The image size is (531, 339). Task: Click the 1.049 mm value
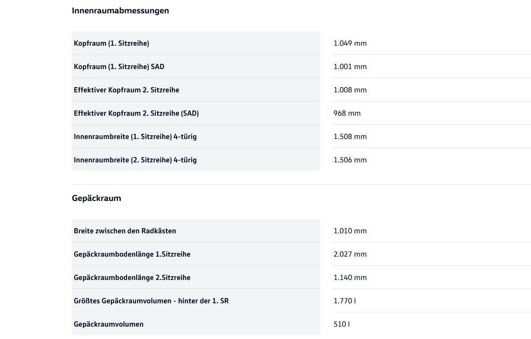pyautogui.click(x=350, y=43)
